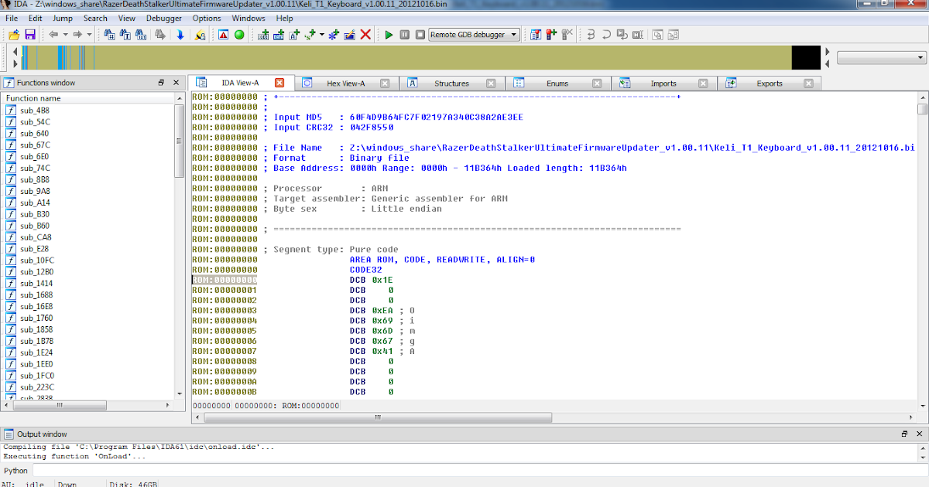
Task: Click the red triangle warning icon
Action: (x=223, y=35)
